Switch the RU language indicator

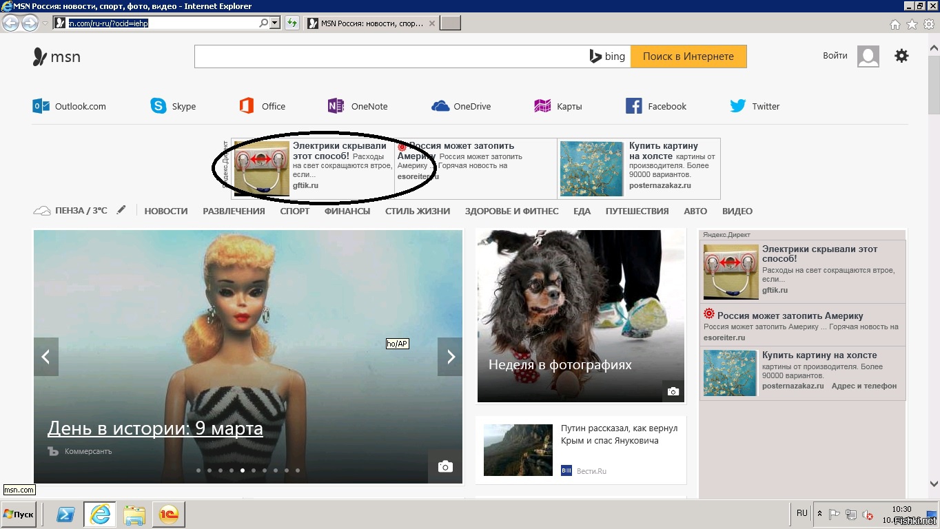pos(802,513)
